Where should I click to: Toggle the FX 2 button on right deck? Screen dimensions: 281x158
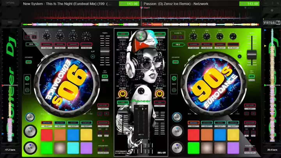coord(178,45)
